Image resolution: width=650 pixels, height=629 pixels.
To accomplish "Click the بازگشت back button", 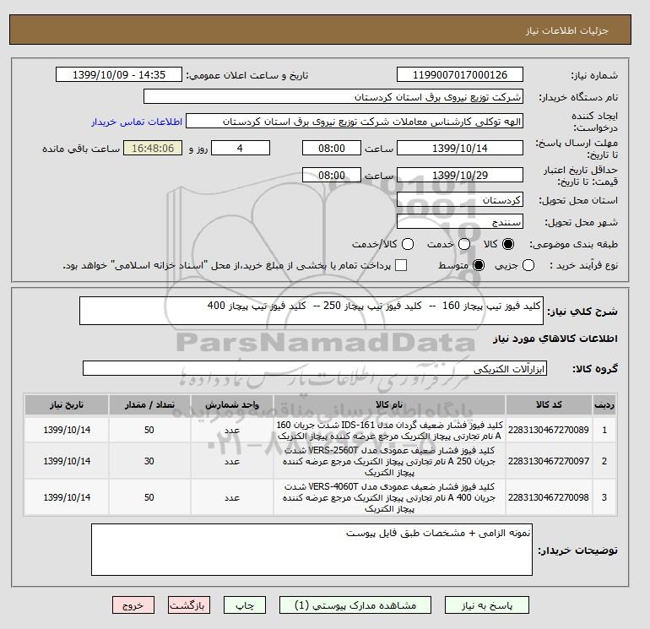I will point(188,605).
